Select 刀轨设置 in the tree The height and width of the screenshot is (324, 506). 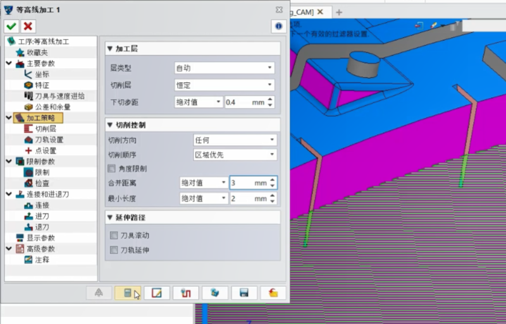pyautogui.click(x=49, y=140)
